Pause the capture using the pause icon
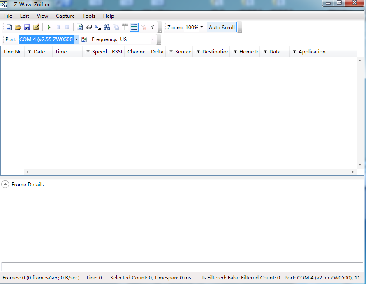 (x=58, y=27)
